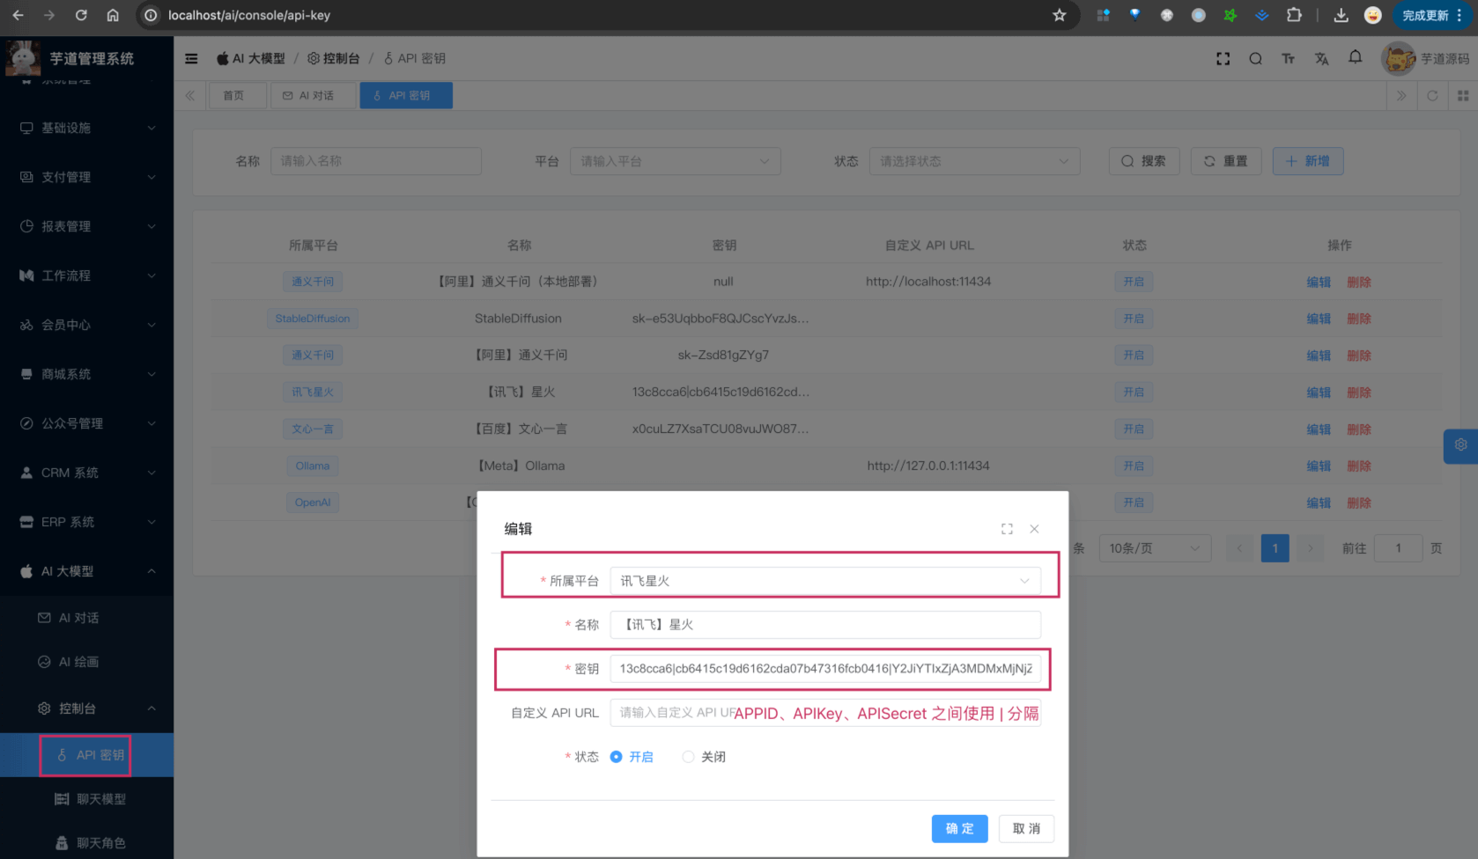
Task: Open the language translation icon
Action: (x=1321, y=59)
